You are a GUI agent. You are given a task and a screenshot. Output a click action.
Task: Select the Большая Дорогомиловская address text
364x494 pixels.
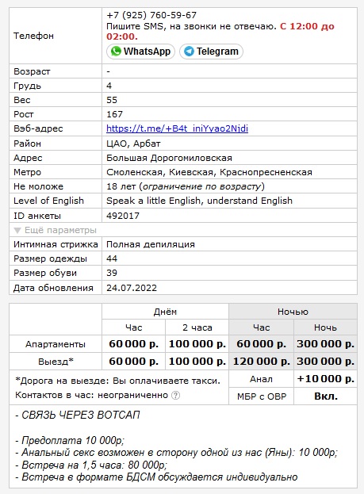169,158
